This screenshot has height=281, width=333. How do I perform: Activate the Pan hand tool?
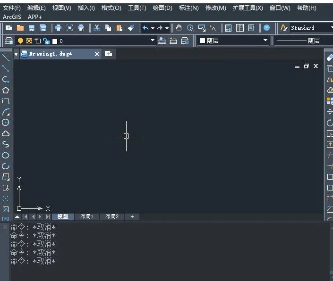pos(179,28)
